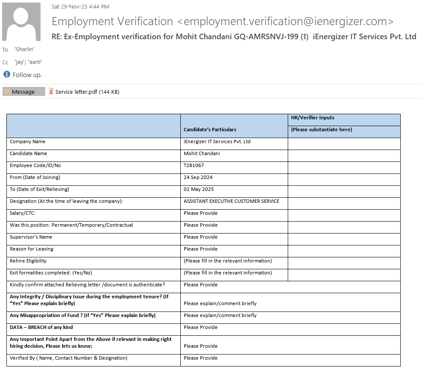
Task: Click the HR input cell for Company Name
Action: click(344, 144)
